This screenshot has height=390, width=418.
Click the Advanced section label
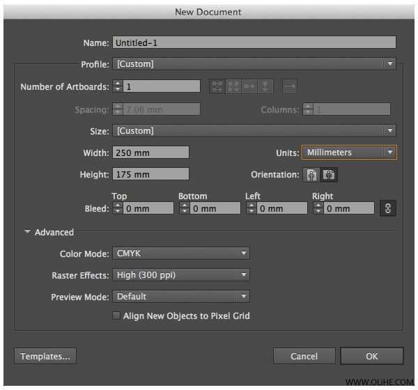click(54, 232)
